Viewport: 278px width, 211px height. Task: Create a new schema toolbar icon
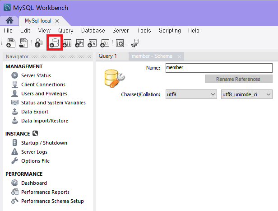55,43
